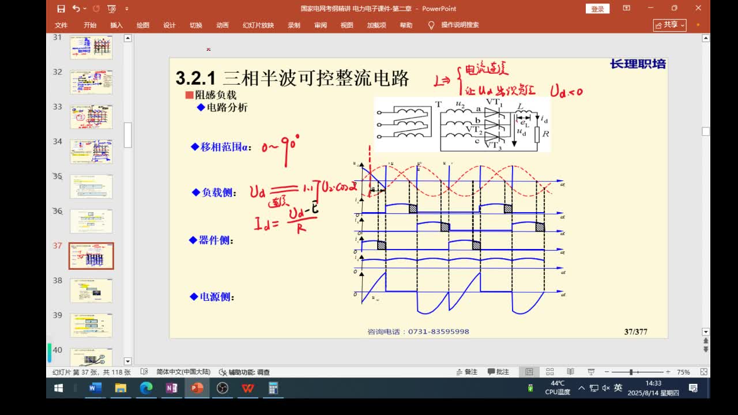Open the undo history dropdown arrow

(x=85, y=9)
